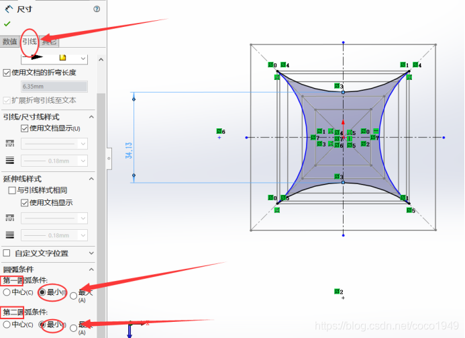Image resolution: width=465 pixels, height=338 pixels.
Task: Collapse the 引线/尺寸线样式 section
Action: click(91, 117)
